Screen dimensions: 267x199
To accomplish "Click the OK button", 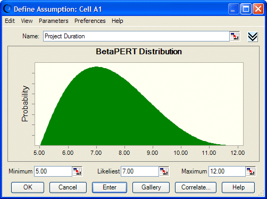I will [x=28, y=187].
